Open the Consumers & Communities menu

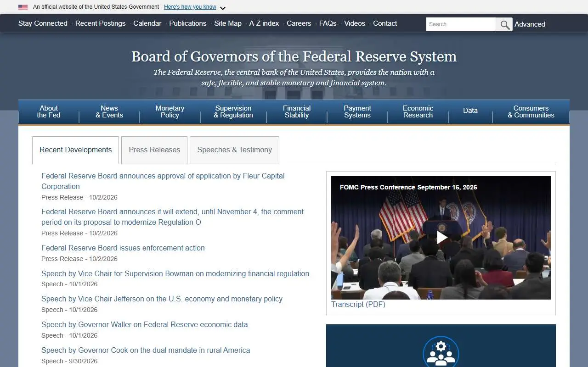point(531,111)
